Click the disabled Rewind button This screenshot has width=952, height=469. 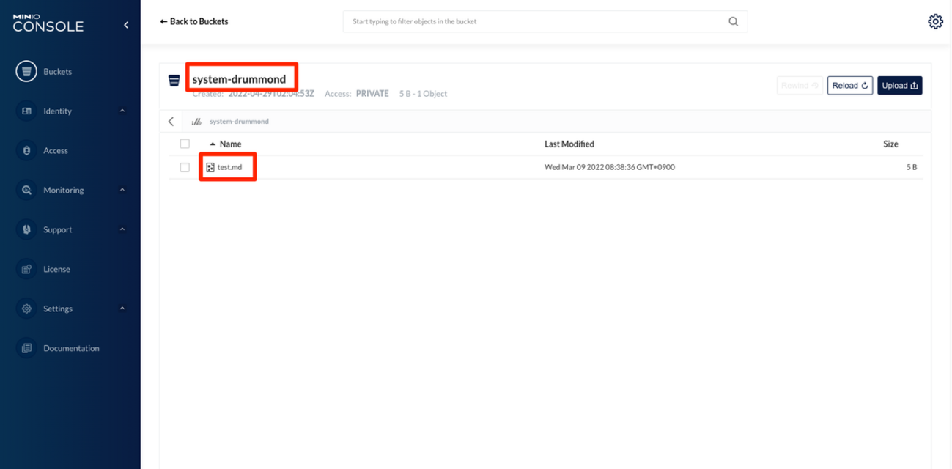point(800,86)
